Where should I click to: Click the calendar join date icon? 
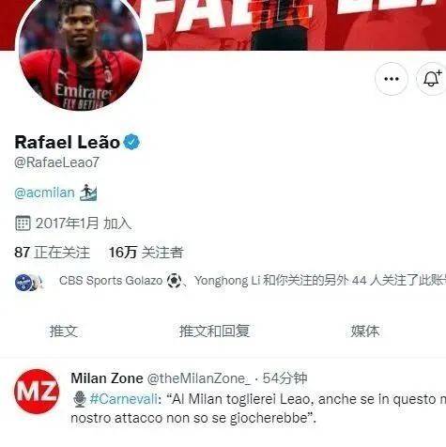[23, 223]
